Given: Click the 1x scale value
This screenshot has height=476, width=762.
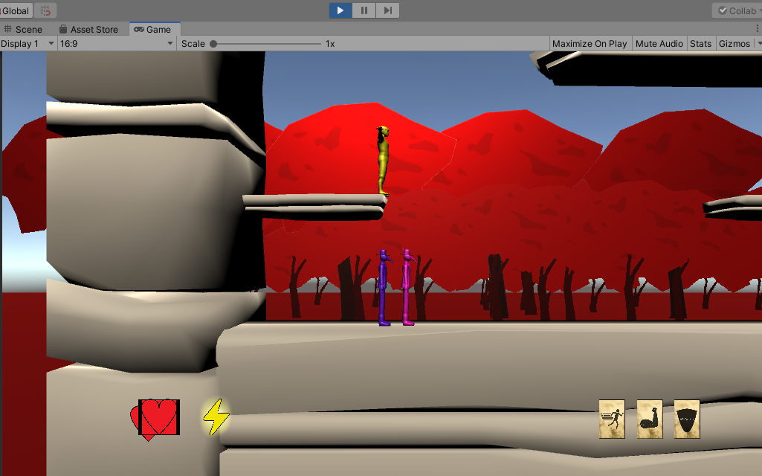Looking at the screenshot, I should coord(330,44).
